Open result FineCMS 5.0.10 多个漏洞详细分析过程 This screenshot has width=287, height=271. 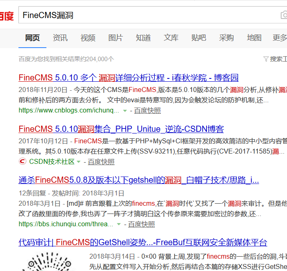[129, 78]
